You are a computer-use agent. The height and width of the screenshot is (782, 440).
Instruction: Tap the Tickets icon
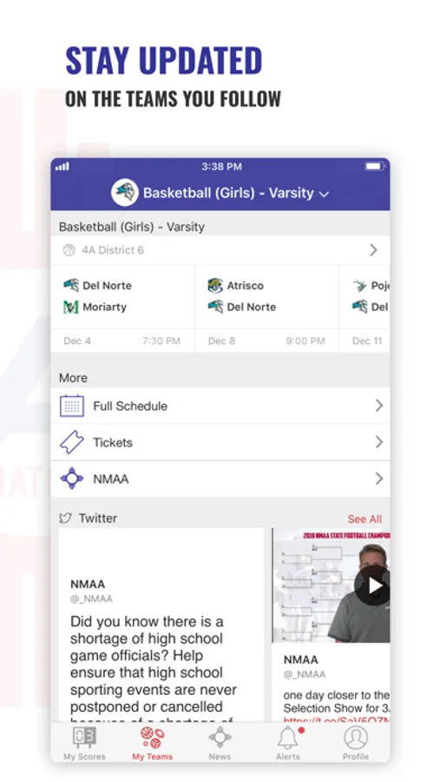72,442
